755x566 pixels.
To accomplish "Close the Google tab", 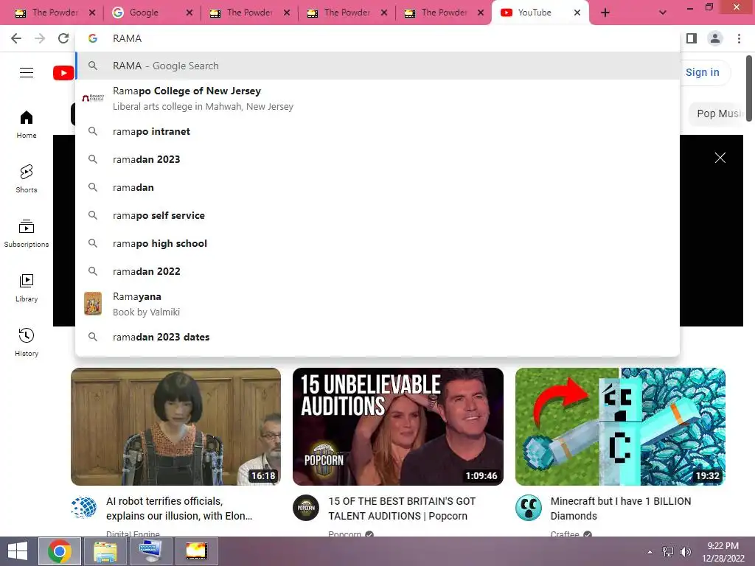I will [x=189, y=13].
